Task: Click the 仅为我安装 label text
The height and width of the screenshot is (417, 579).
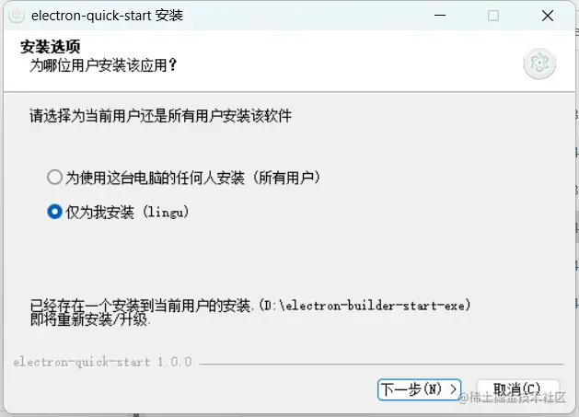Action: tap(99, 212)
